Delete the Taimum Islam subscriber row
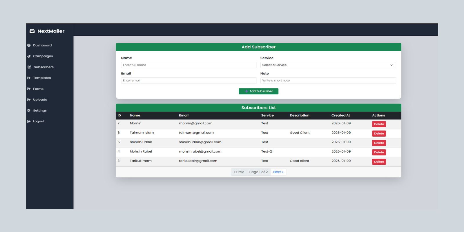464x232 pixels. coord(379,134)
